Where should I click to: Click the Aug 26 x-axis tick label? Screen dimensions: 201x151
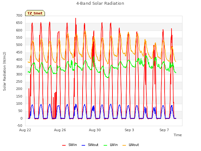point(60,130)
